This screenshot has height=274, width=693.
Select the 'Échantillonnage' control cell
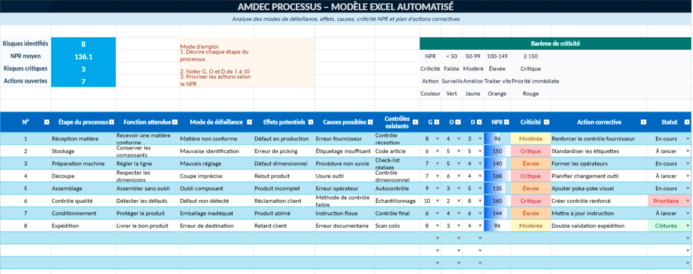pos(397,201)
